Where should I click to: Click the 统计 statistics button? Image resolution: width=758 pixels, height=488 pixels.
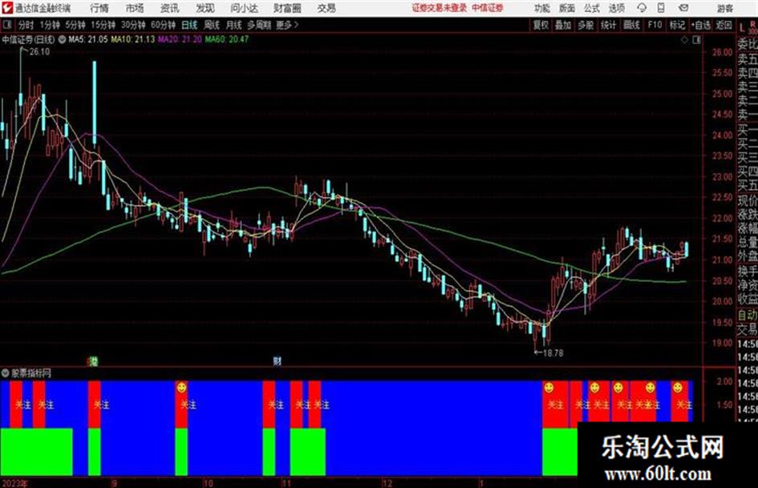(x=608, y=25)
